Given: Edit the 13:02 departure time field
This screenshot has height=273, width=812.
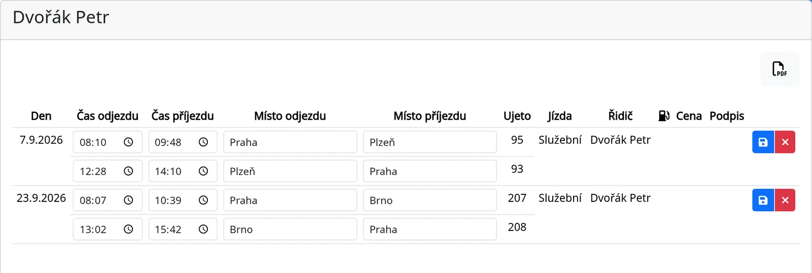Looking at the screenshot, I should [x=108, y=230].
